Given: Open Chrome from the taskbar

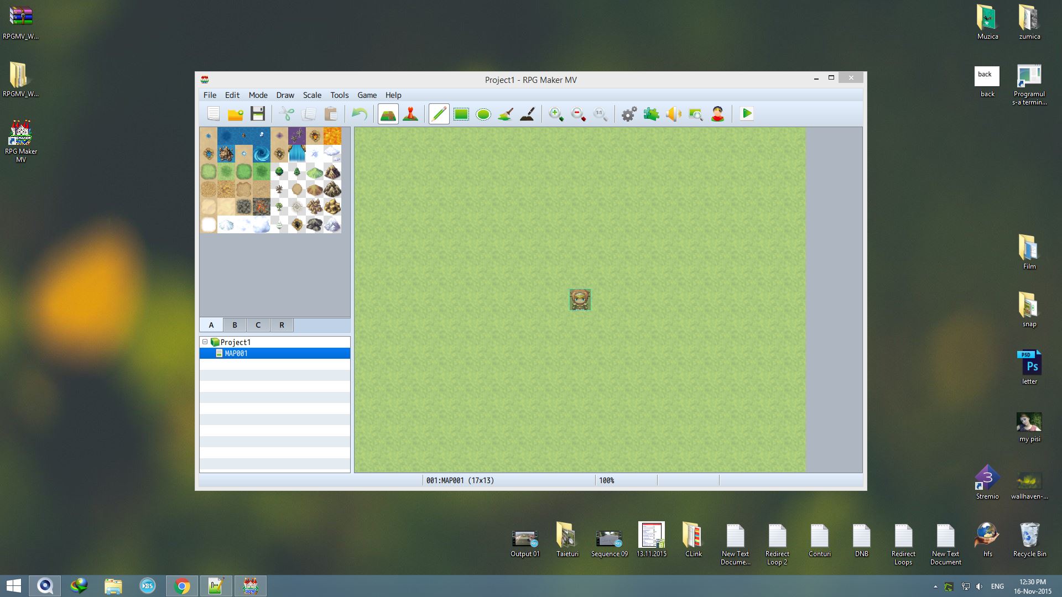Looking at the screenshot, I should pos(182,586).
